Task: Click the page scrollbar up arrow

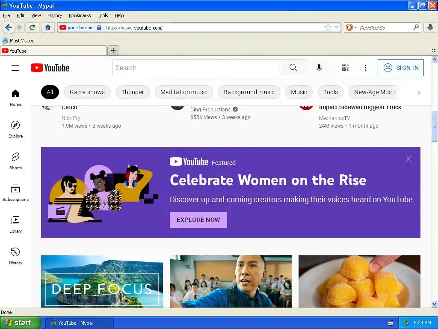Action: 435,59
